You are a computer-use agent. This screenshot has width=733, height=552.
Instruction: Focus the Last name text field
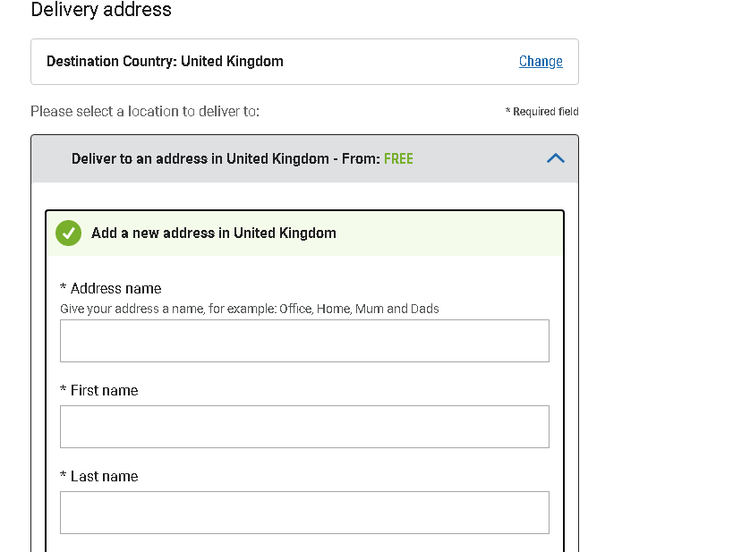pyautogui.click(x=304, y=513)
